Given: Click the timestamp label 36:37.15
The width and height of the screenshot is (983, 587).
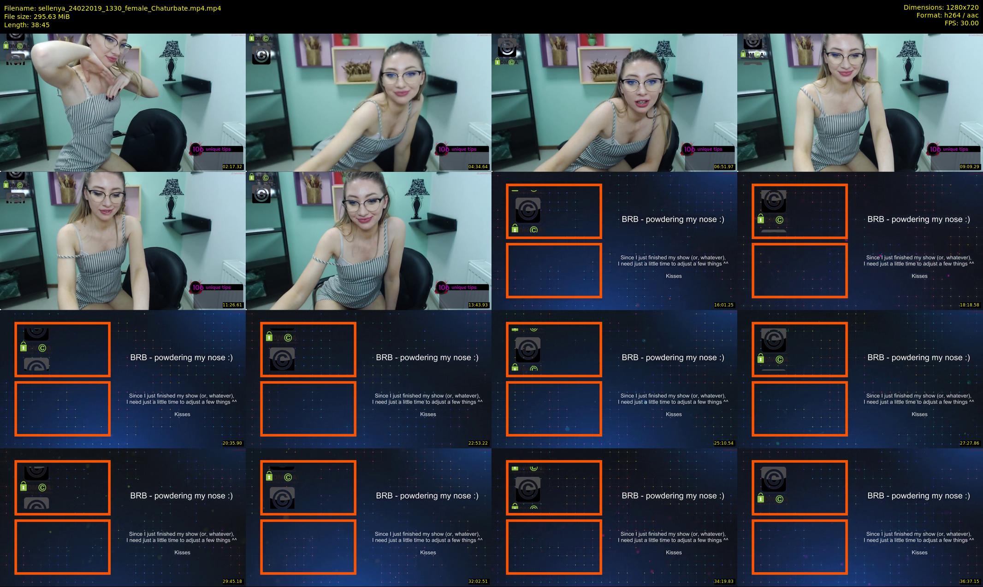Looking at the screenshot, I should 969,581.
